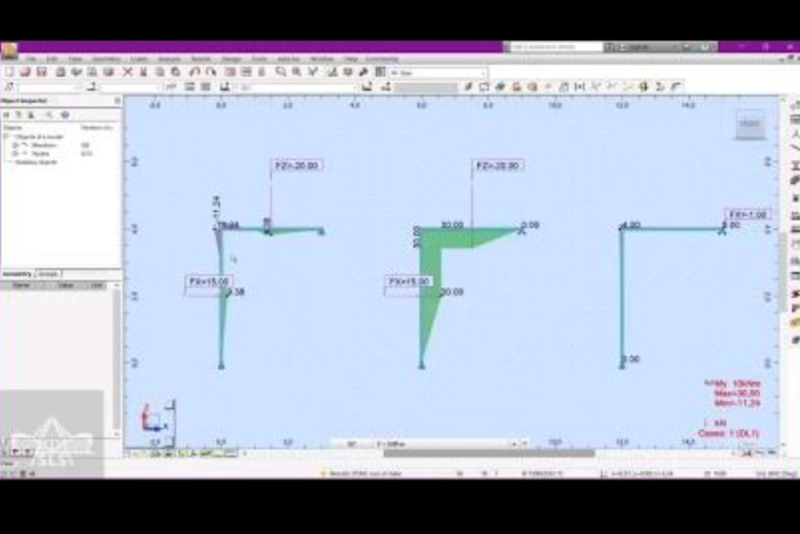Select the Bars diagonal line tool on the right toolbar
The width and height of the screenshot is (800, 534).
(795, 149)
